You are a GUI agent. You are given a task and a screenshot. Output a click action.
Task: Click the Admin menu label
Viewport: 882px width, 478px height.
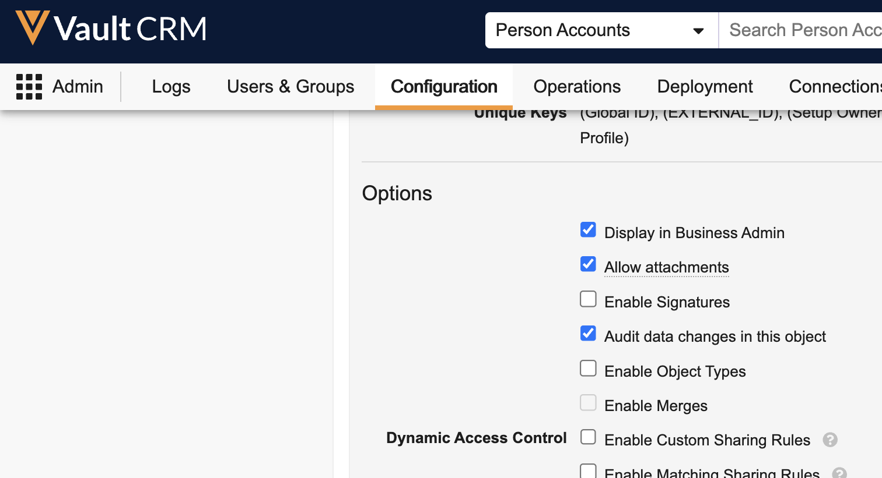point(78,87)
